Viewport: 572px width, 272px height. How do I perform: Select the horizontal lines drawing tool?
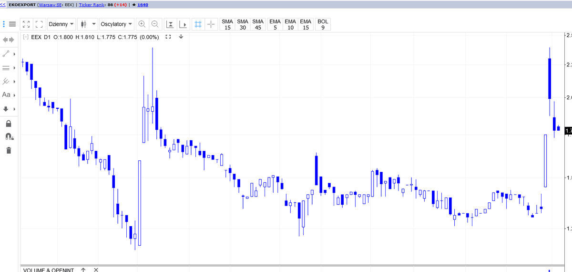click(7, 68)
